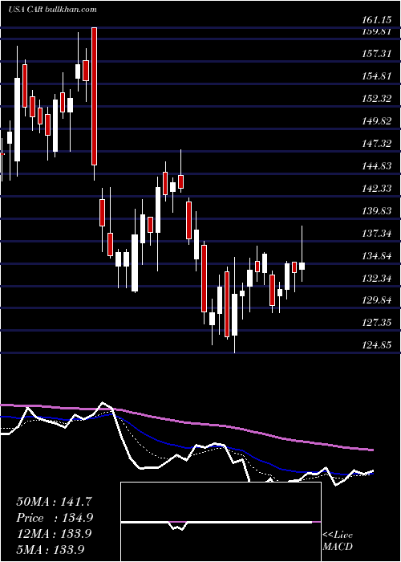Click the 149.82 price axis label
Screen dimensions: 401x562
(x=376, y=121)
